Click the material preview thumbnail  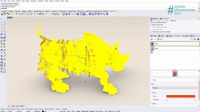175,73
